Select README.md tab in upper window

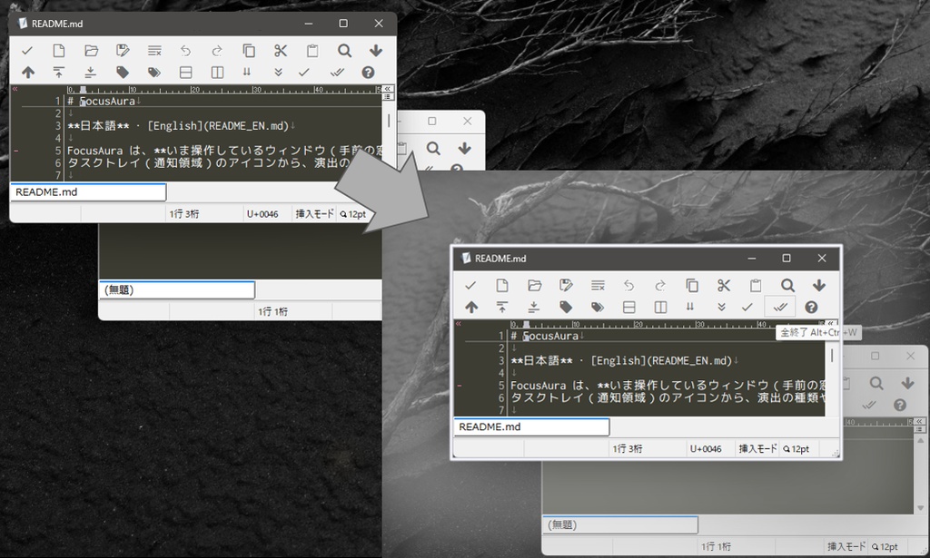[88, 192]
